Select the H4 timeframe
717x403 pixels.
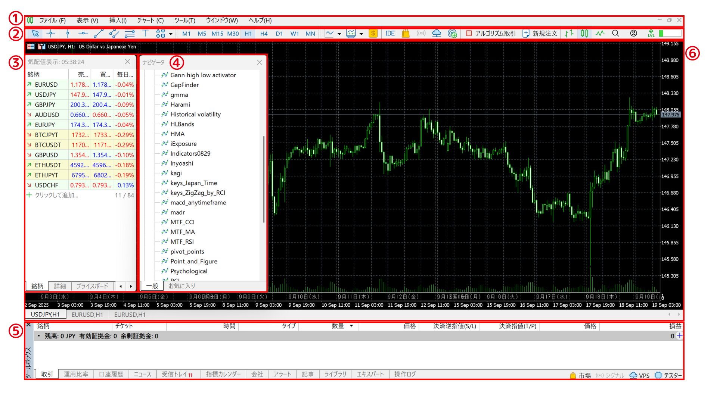[x=264, y=34]
